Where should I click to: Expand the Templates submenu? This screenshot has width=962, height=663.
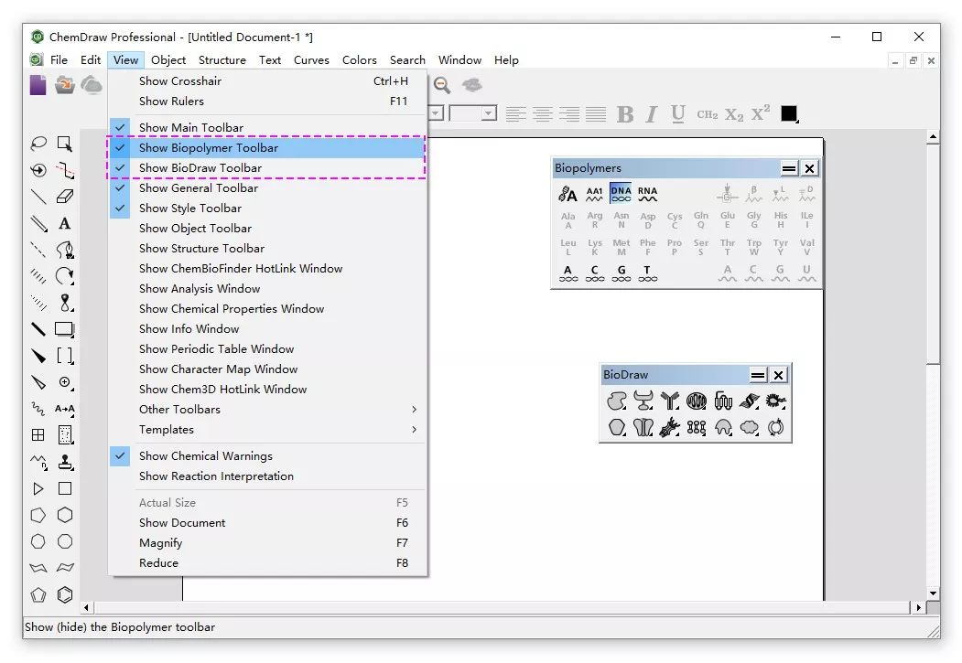267,430
